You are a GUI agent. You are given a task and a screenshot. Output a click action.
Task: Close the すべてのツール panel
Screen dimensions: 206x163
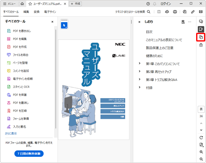coord(52,22)
